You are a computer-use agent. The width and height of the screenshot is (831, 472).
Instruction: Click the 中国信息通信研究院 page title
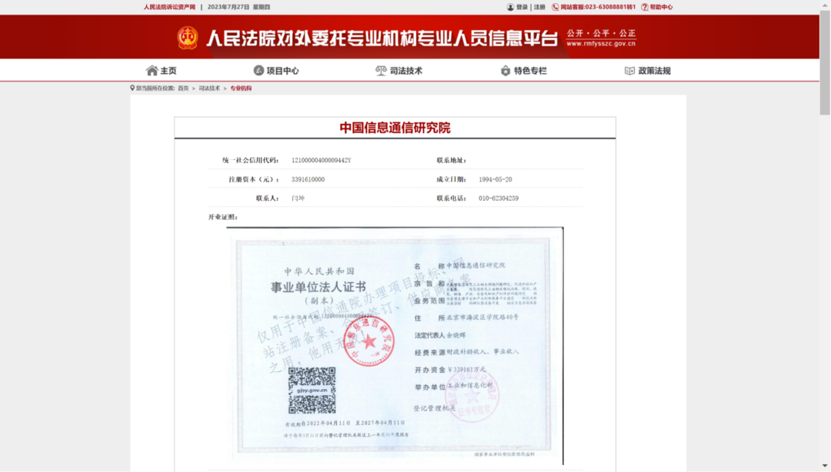(x=395, y=128)
